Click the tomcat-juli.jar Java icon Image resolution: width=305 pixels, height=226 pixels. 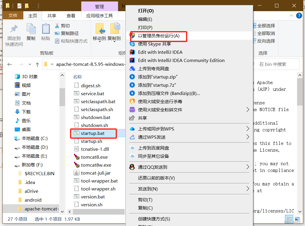click(77, 173)
